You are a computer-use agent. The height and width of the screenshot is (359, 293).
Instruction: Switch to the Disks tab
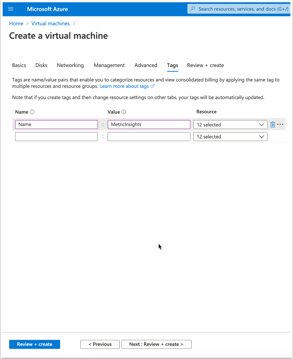point(42,65)
